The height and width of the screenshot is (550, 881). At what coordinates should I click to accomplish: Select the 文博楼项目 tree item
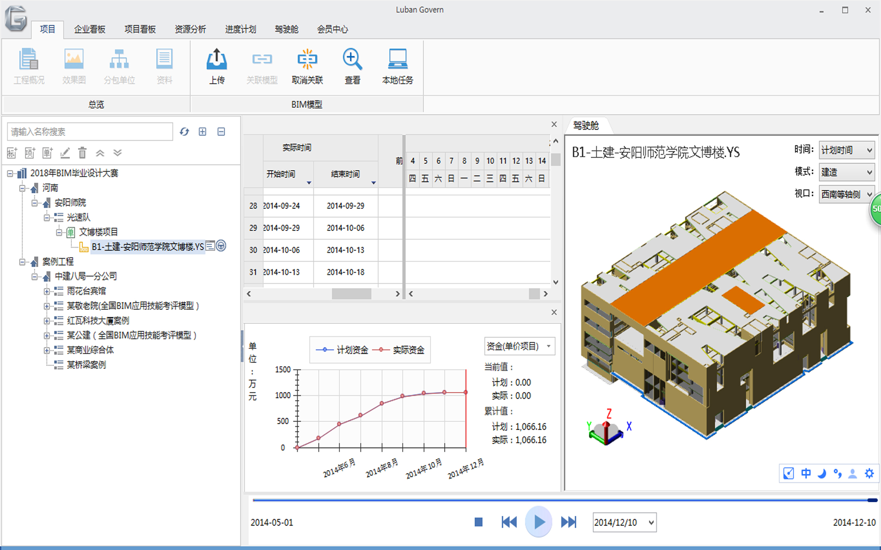point(98,232)
